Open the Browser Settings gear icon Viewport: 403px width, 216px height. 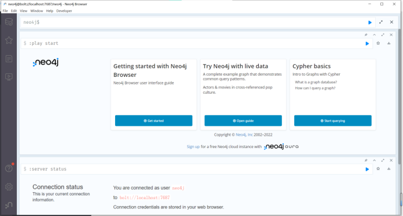(x=9, y=187)
